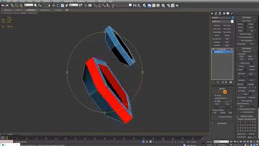259x146 pixels.
Task: Toggle the Window/Crossing selection icon
Action: tap(49, 5)
